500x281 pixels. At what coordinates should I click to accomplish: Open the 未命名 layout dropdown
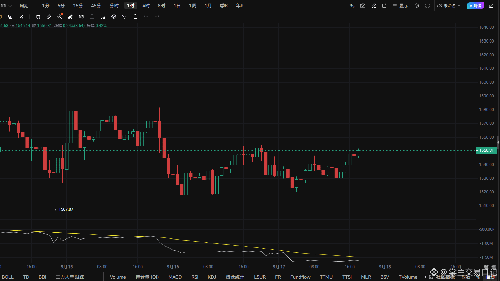[449, 6]
